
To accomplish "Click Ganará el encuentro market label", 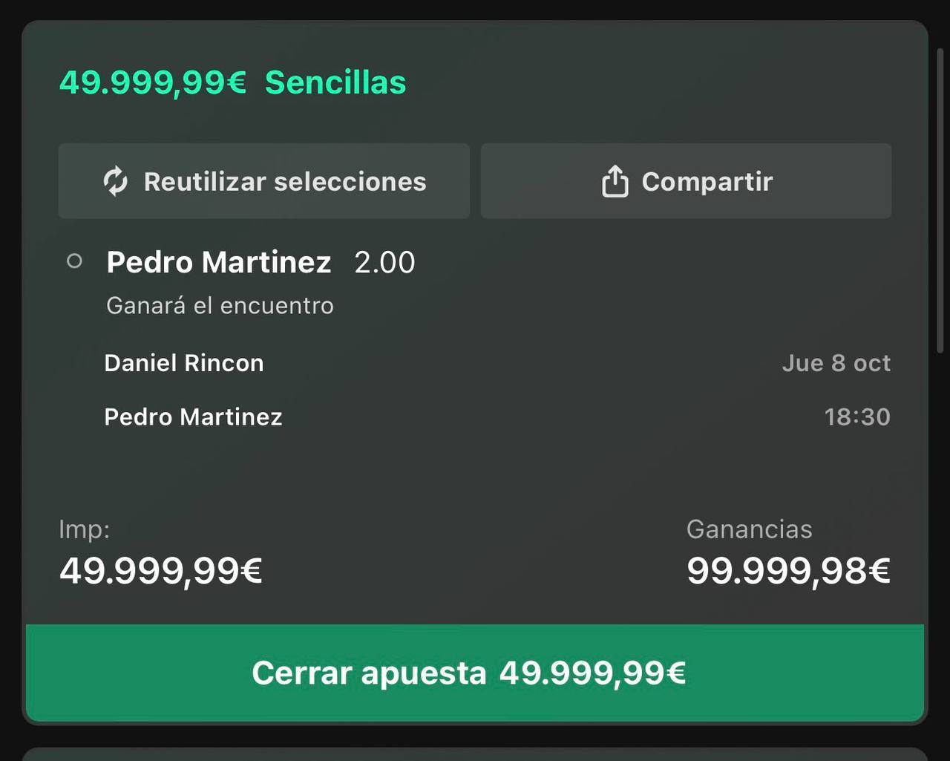I will pos(220,305).
